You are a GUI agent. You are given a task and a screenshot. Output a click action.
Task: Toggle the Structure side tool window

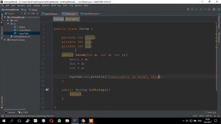[2, 33]
